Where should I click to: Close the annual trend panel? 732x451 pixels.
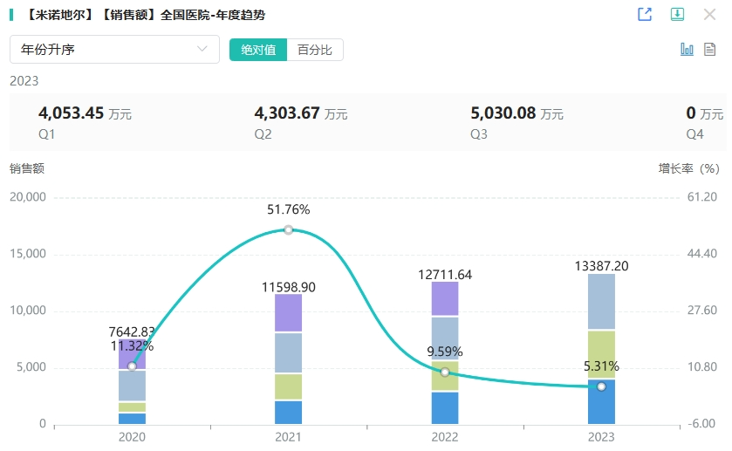(x=708, y=15)
